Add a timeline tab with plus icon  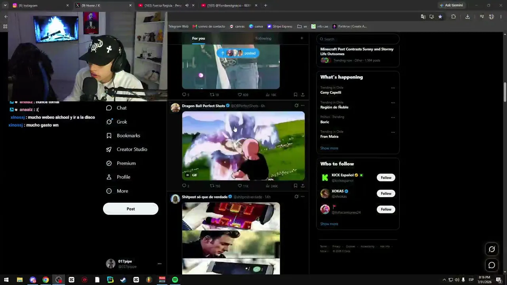pyautogui.click(x=302, y=38)
